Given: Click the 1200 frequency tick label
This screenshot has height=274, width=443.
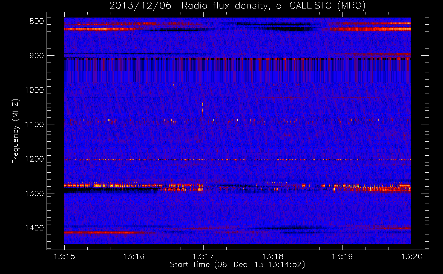Looking at the screenshot, I should tap(34, 159).
